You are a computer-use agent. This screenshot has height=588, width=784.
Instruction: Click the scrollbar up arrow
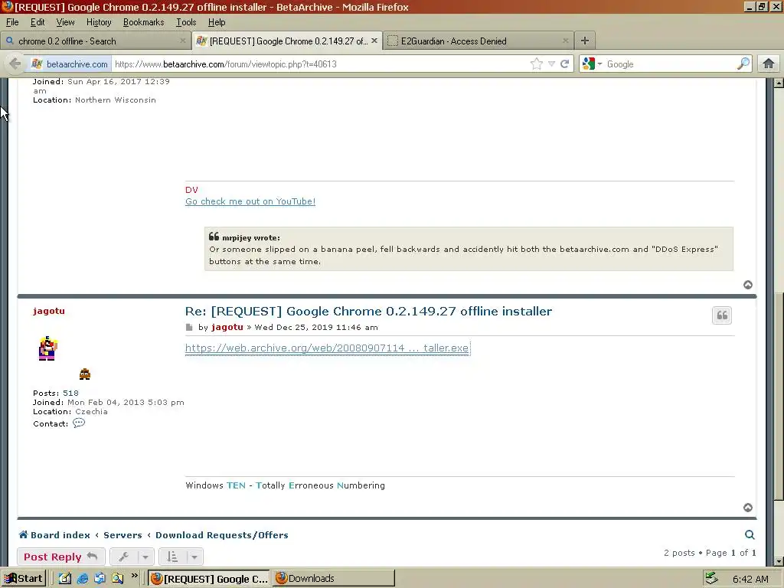click(x=779, y=83)
